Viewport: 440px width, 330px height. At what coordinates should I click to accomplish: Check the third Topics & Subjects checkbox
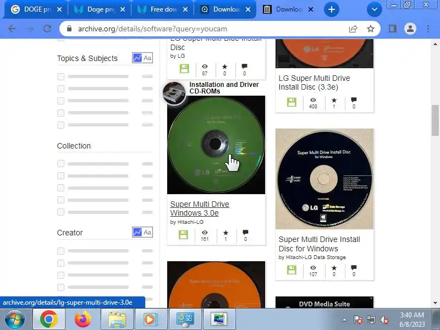[x=61, y=101]
